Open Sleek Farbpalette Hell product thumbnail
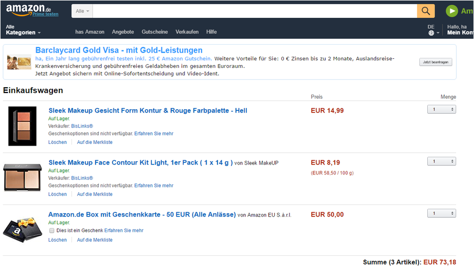 [23, 126]
